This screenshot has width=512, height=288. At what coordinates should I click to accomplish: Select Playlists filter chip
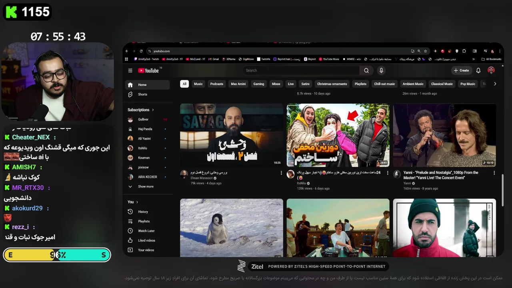360,84
